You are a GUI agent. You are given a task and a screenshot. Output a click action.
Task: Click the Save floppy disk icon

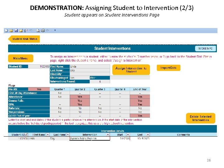[16, 30]
